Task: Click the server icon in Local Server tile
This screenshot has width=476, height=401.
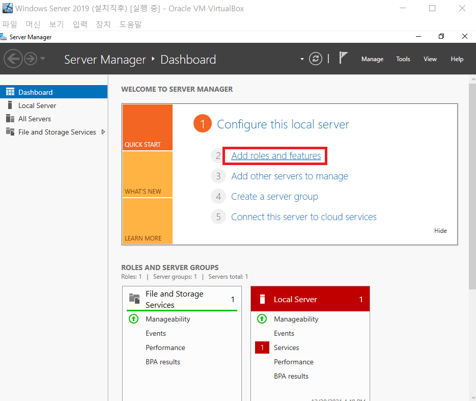Action: [263, 299]
